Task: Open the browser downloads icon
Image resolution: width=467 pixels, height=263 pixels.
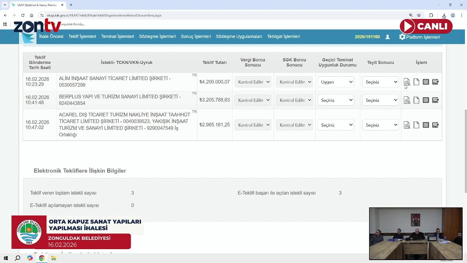Action: (x=444, y=15)
